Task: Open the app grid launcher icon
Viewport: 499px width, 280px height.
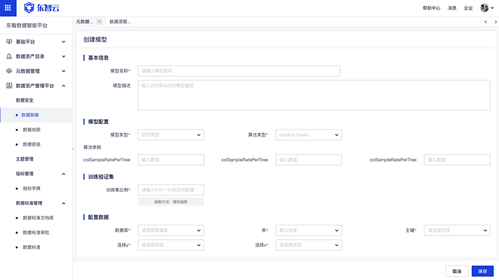Action: 8,8
